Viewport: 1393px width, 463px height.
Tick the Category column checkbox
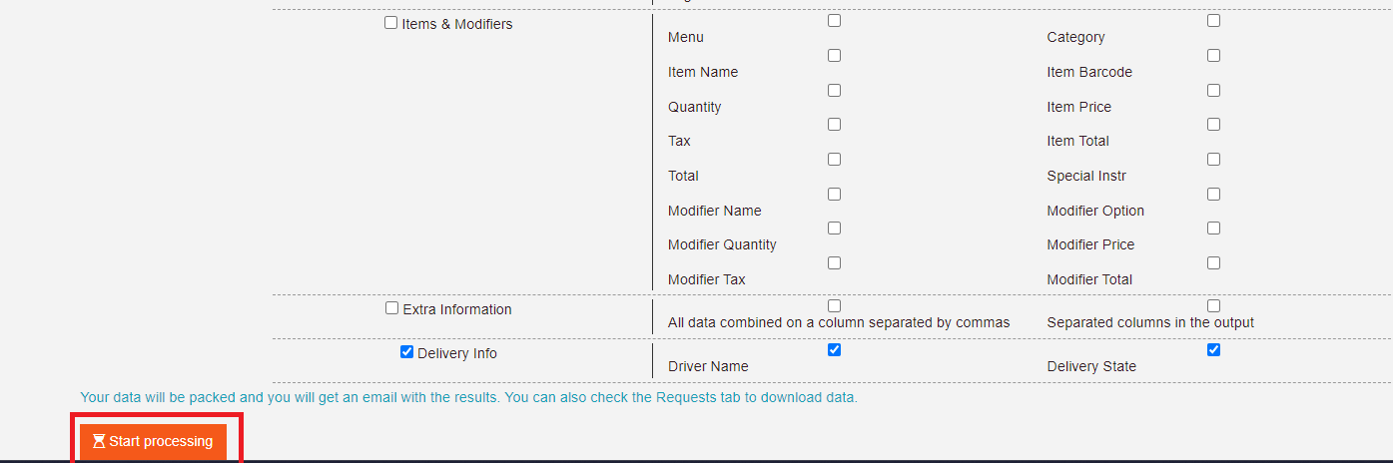click(x=1213, y=20)
